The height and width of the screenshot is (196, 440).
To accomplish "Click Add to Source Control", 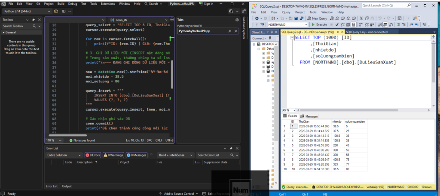I will pyautogui.click(x=179, y=193).
